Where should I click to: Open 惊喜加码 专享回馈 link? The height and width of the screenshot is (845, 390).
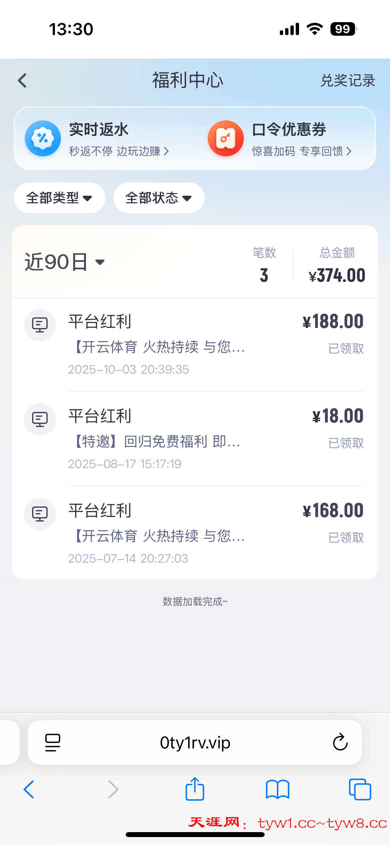(x=301, y=151)
